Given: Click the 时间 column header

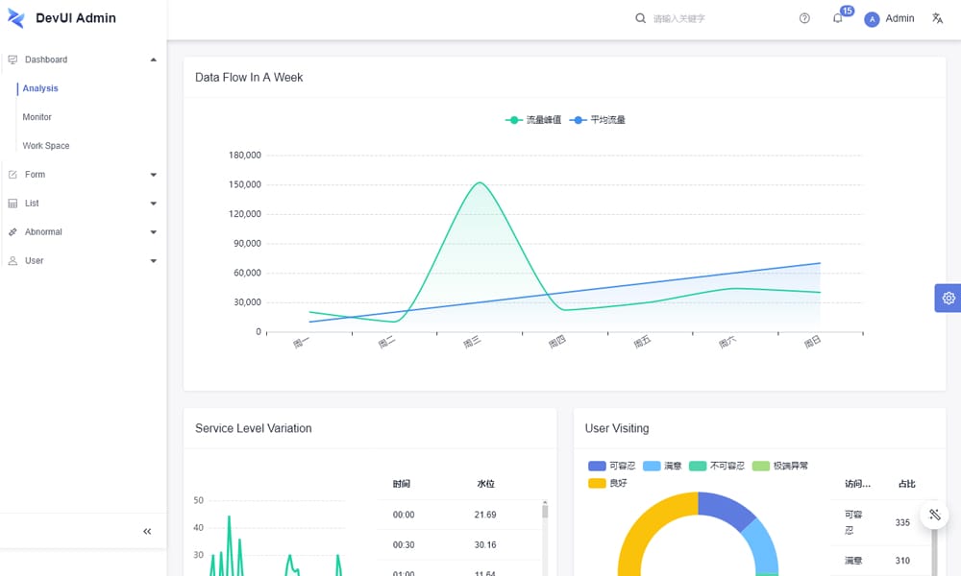Looking at the screenshot, I should 402,484.
